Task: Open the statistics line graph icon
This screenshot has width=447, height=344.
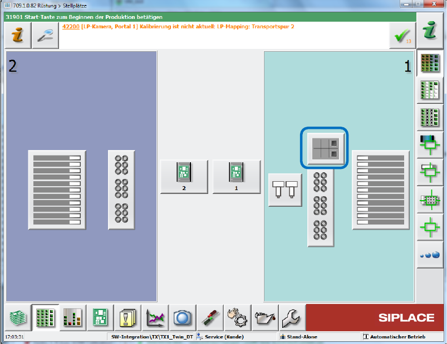Action: click(x=155, y=317)
